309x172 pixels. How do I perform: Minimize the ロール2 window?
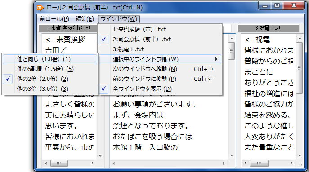pos(265,6)
